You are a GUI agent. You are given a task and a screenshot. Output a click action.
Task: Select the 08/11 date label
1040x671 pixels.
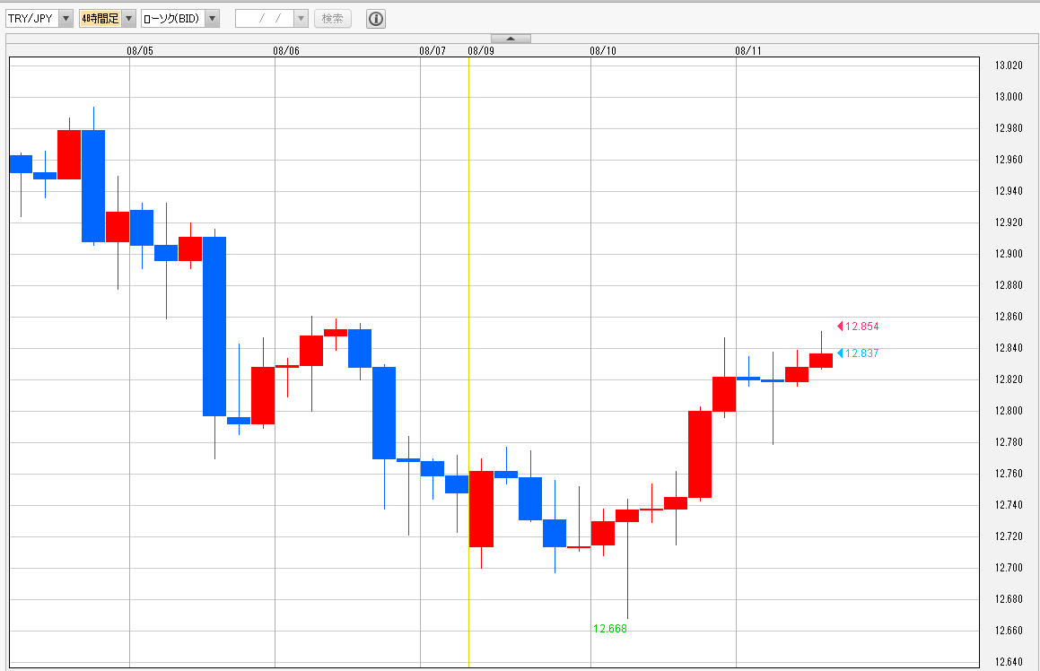(748, 51)
